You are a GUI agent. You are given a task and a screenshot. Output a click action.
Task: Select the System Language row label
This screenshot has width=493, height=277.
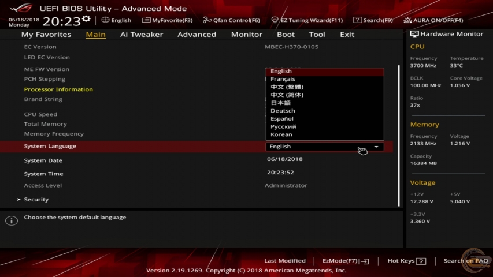(x=50, y=146)
